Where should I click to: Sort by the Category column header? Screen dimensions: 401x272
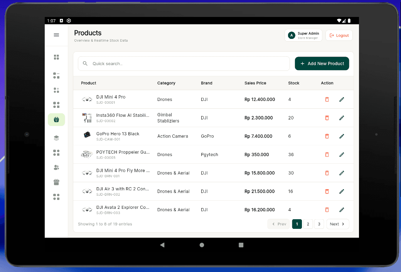166,83
